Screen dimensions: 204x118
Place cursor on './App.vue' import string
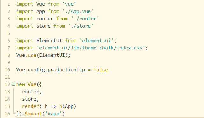tap(78, 11)
